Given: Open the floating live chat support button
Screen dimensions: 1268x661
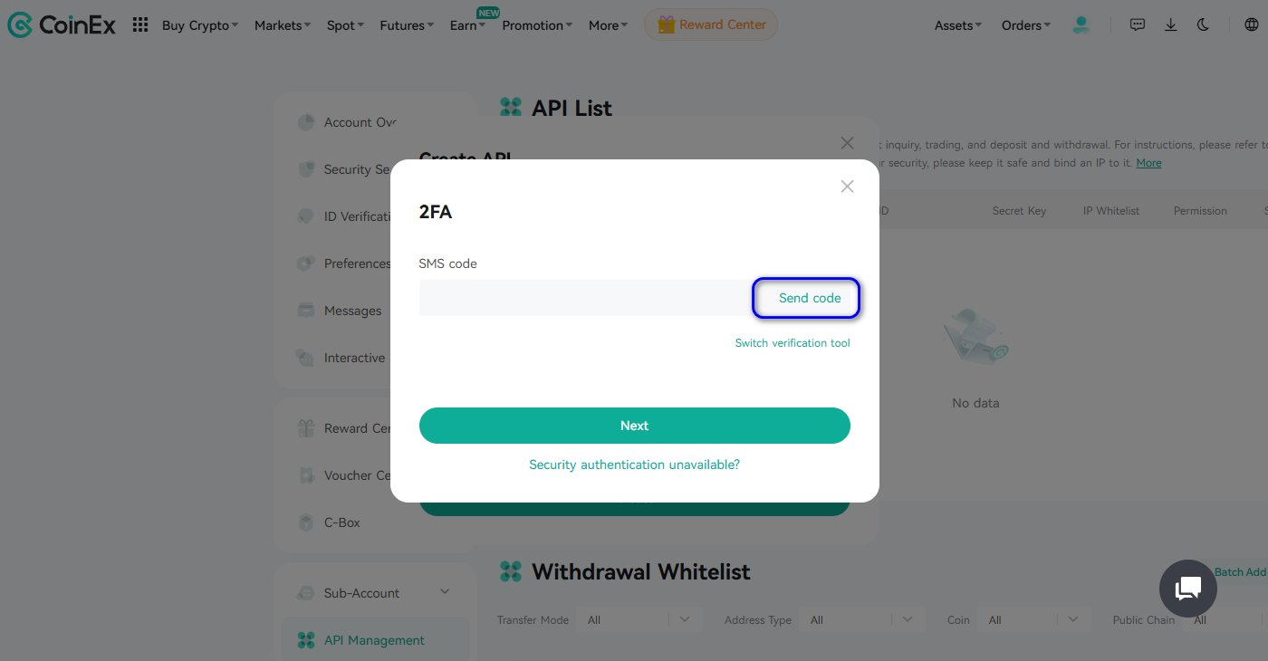Looking at the screenshot, I should point(1187,589).
